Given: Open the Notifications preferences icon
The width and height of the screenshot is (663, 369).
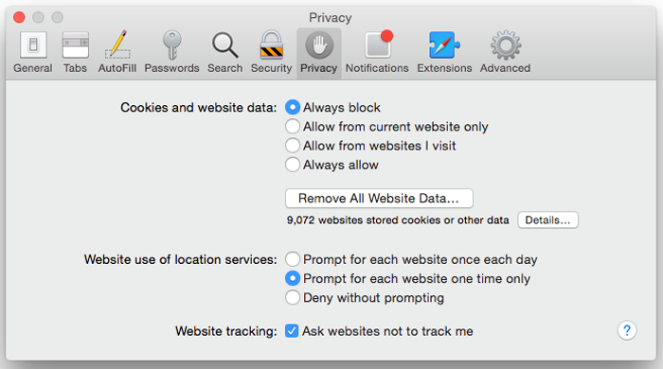Looking at the screenshot, I should pos(379,44).
